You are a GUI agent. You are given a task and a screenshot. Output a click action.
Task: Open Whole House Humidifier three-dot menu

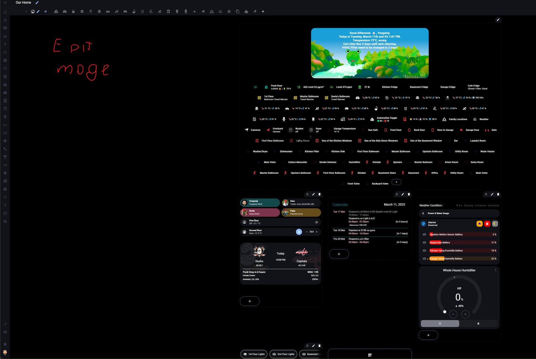[496, 270]
